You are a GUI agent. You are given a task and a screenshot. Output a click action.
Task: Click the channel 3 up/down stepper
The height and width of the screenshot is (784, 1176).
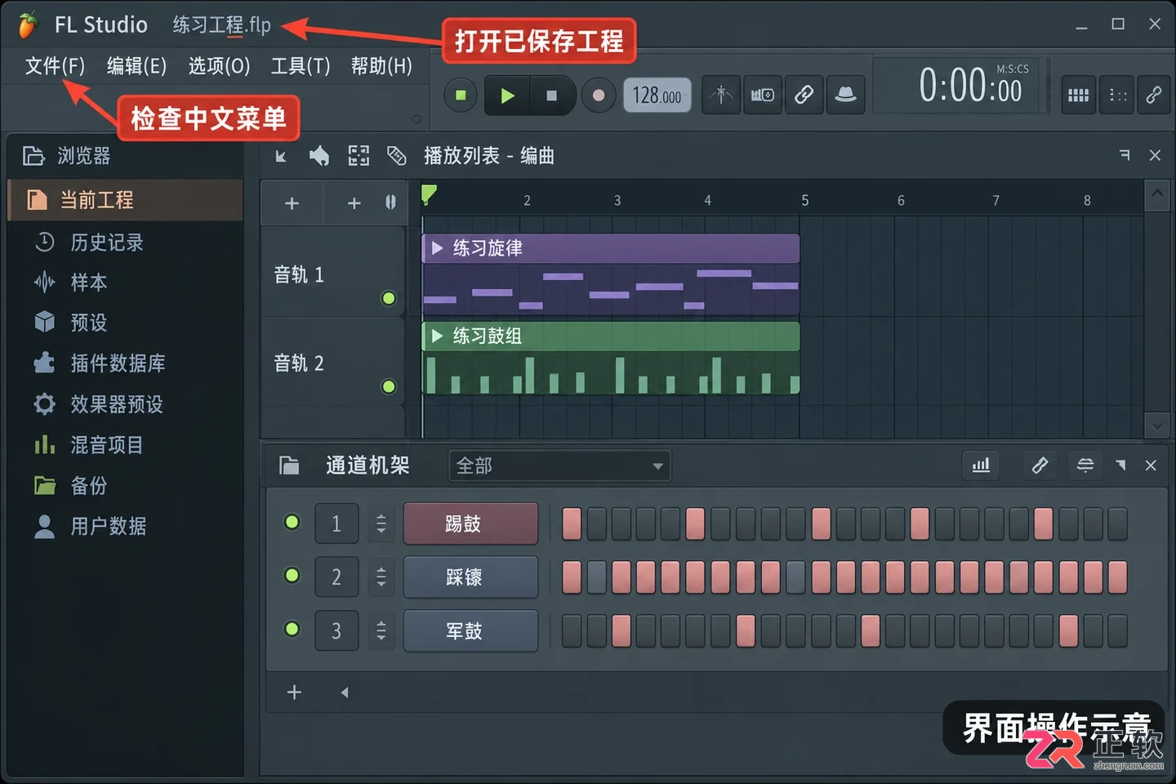[381, 630]
